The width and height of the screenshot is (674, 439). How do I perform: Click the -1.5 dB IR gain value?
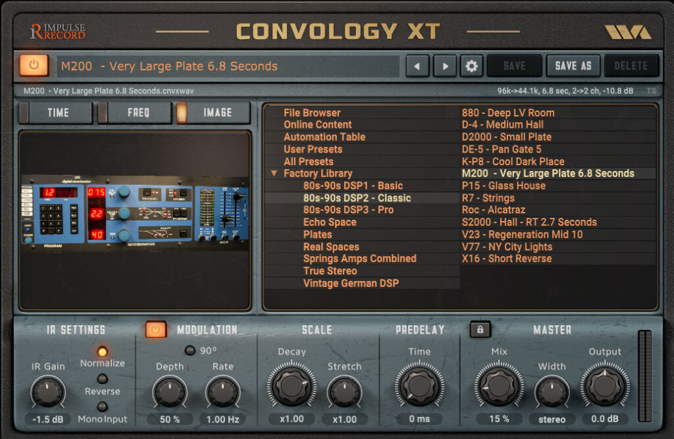click(47, 419)
